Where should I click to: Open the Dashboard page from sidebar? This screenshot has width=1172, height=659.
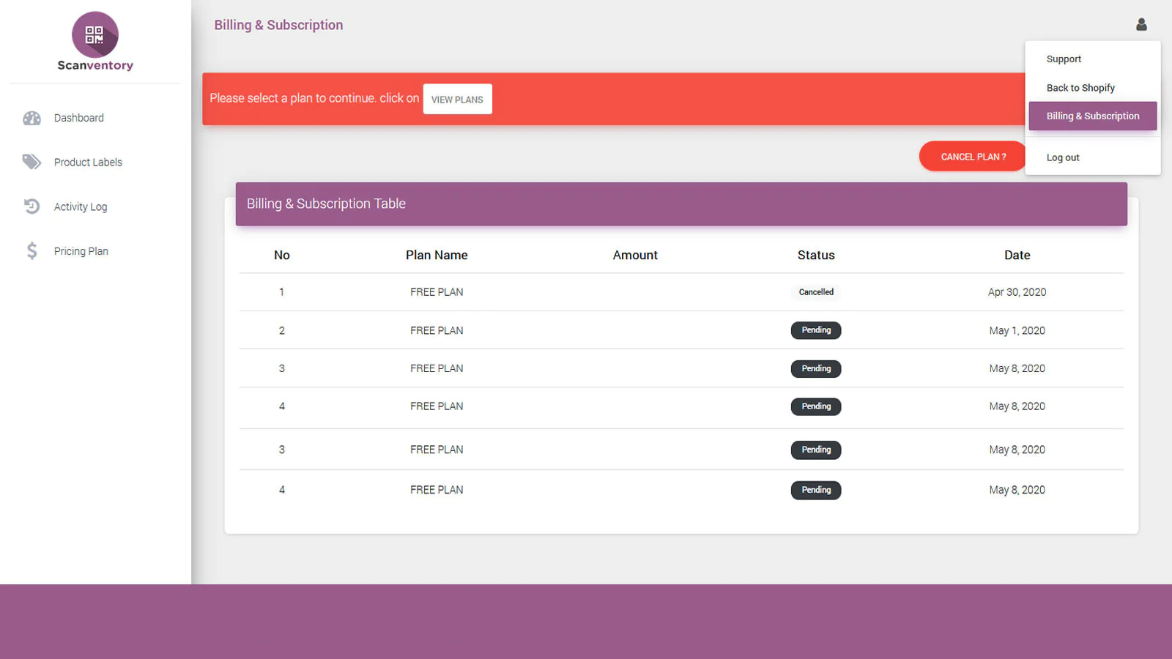pyautogui.click(x=78, y=118)
